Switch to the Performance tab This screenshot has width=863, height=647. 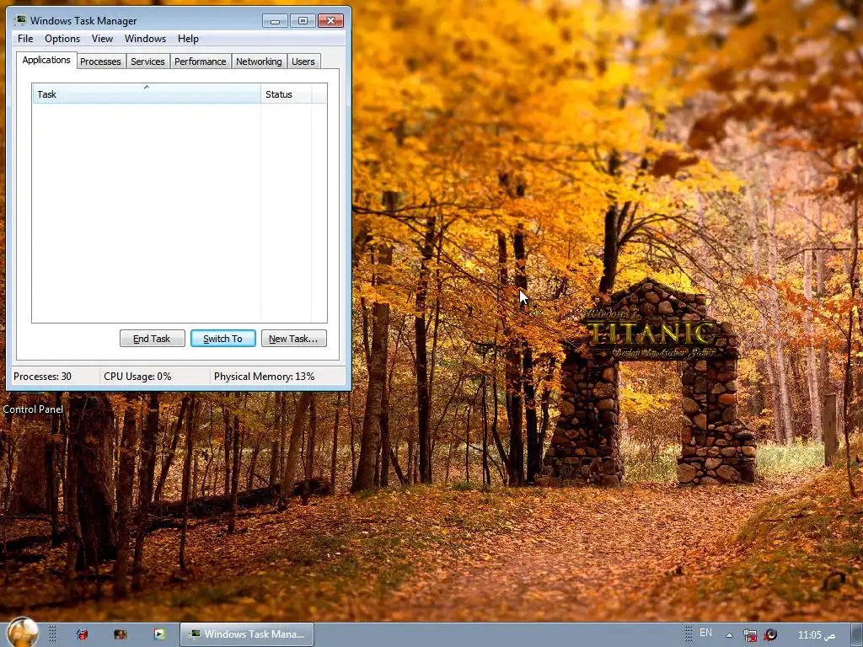pos(201,61)
